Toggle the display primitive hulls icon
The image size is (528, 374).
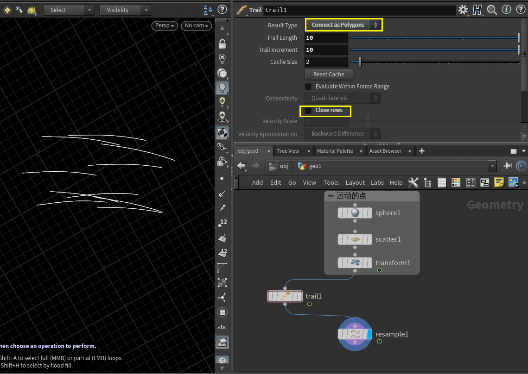tap(222, 268)
